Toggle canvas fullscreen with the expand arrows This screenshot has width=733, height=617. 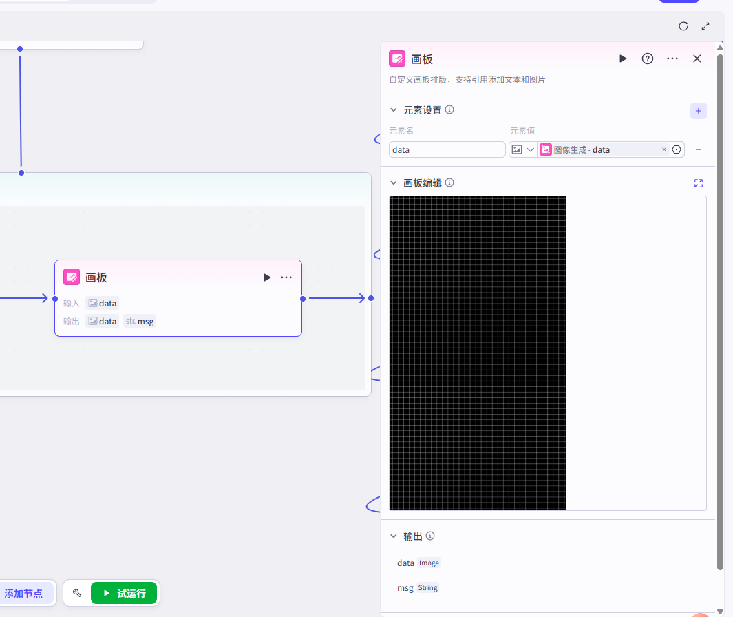(x=705, y=26)
